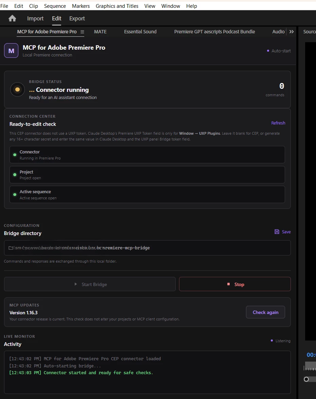
Task: Click the Save disk icon
Action: click(277, 232)
